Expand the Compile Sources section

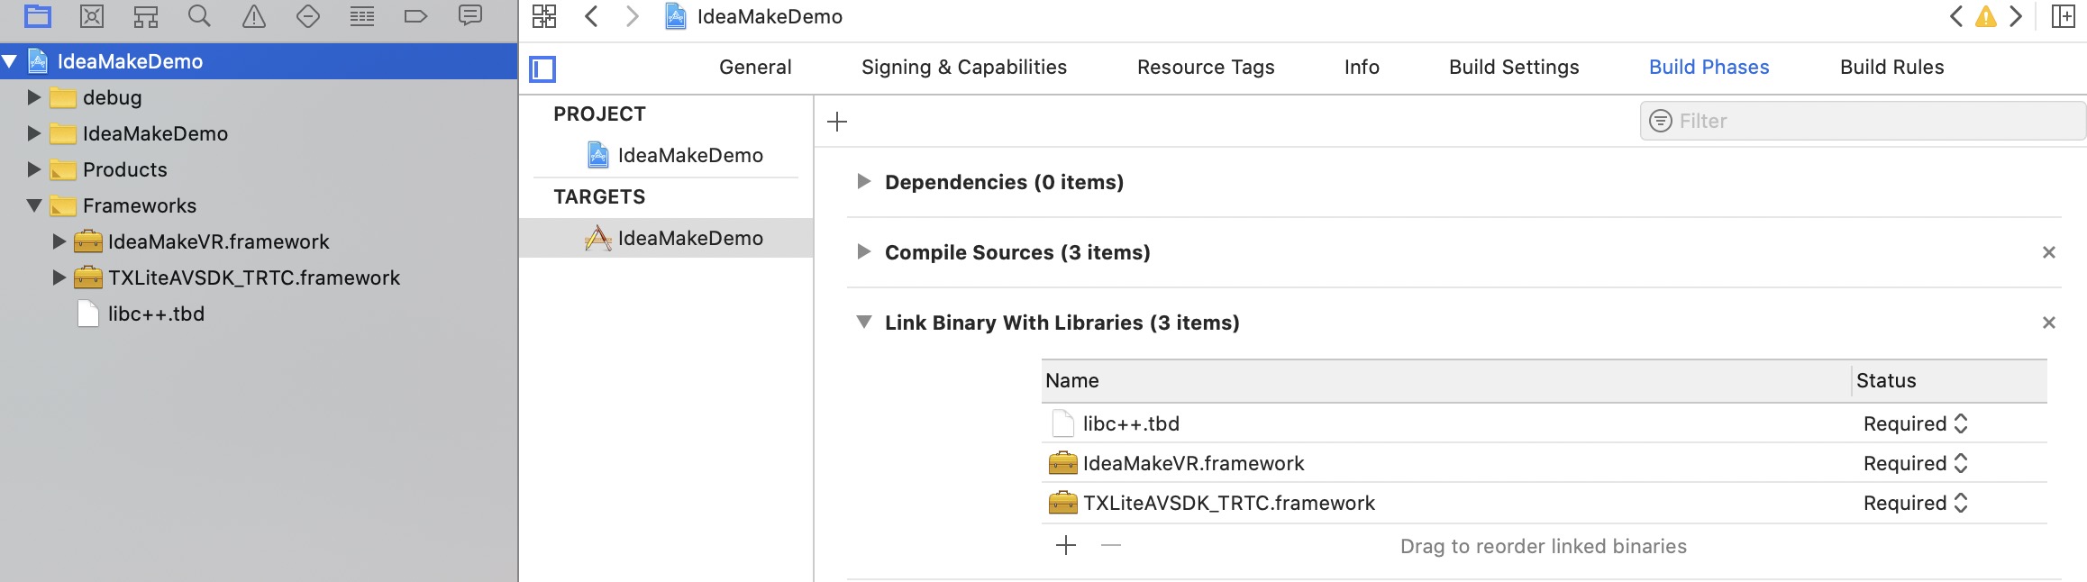tap(864, 252)
